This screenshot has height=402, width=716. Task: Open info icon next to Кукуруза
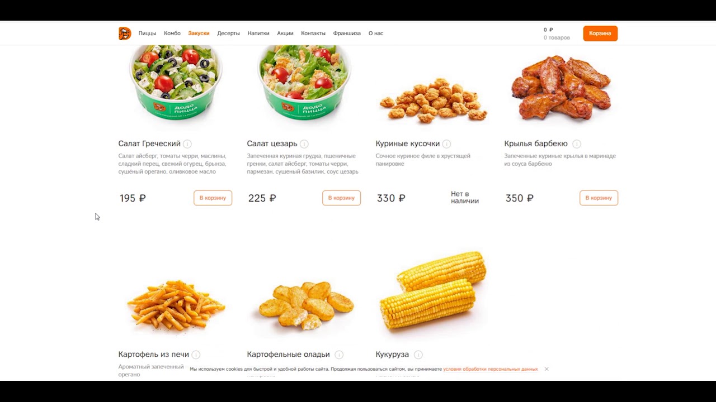tap(418, 355)
